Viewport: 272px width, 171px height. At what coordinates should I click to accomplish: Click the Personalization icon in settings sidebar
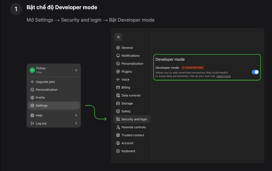pos(118,64)
